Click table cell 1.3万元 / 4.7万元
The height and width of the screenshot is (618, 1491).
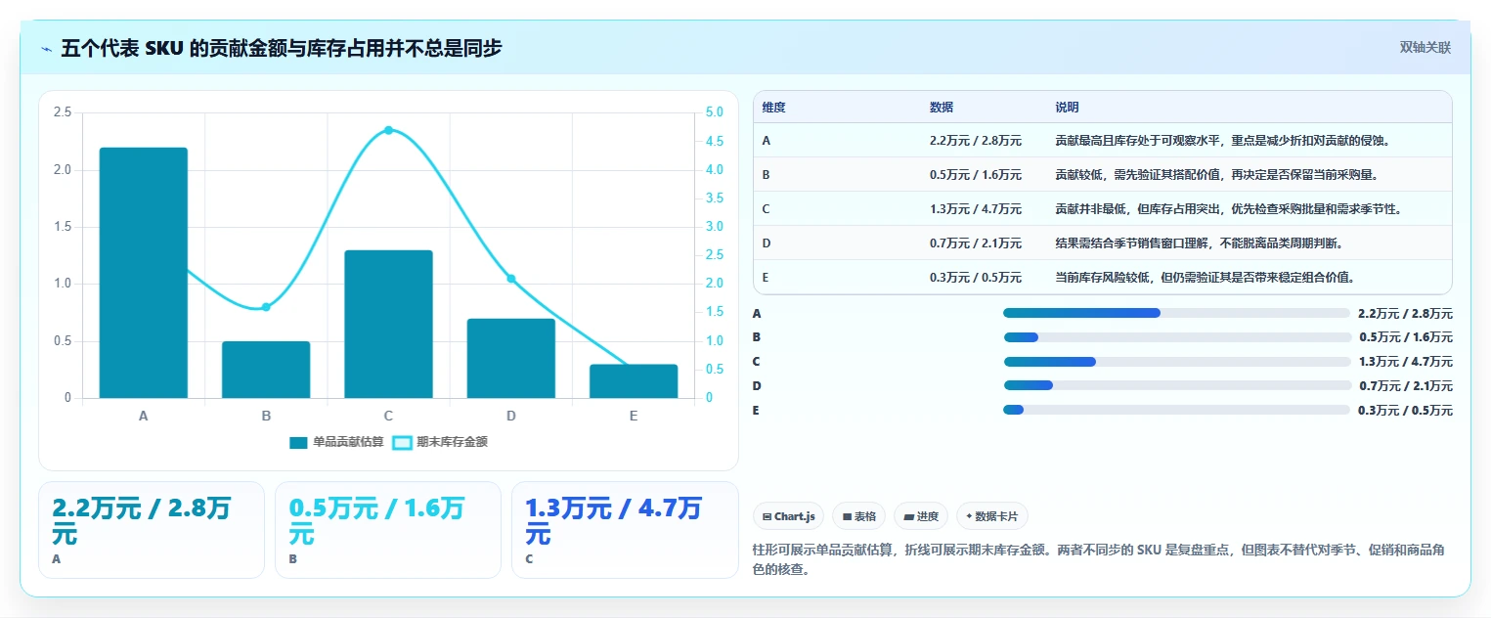point(976,209)
